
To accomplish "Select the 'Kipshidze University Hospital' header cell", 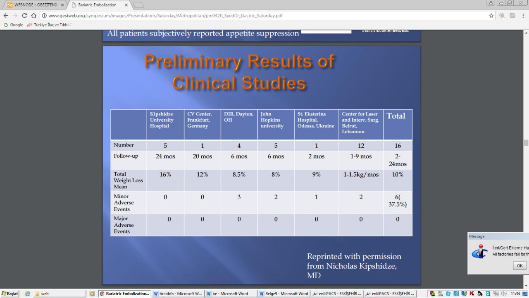I will coord(165,125).
